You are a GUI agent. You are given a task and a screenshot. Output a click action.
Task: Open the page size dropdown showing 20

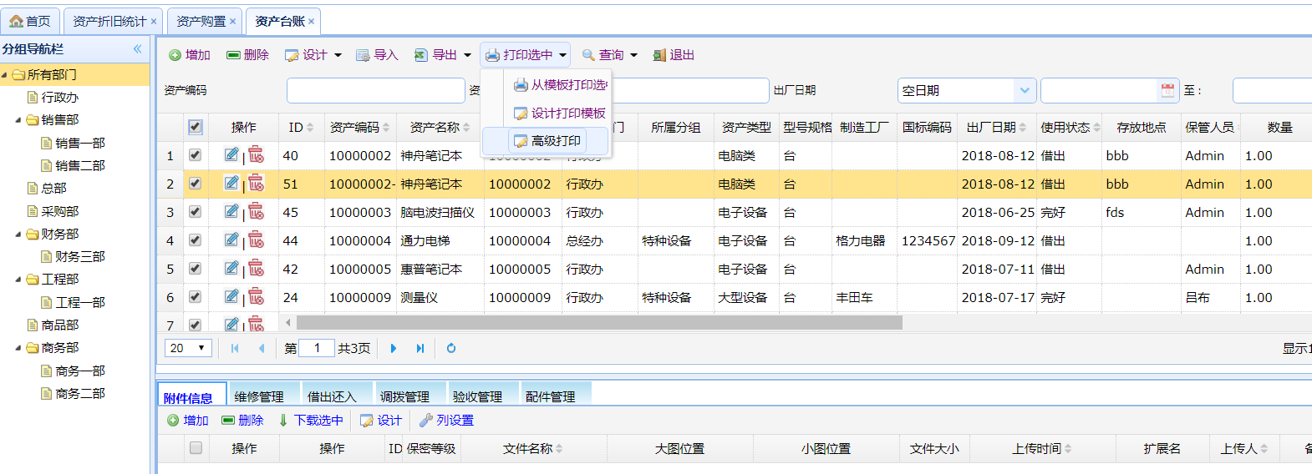[189, 348]
